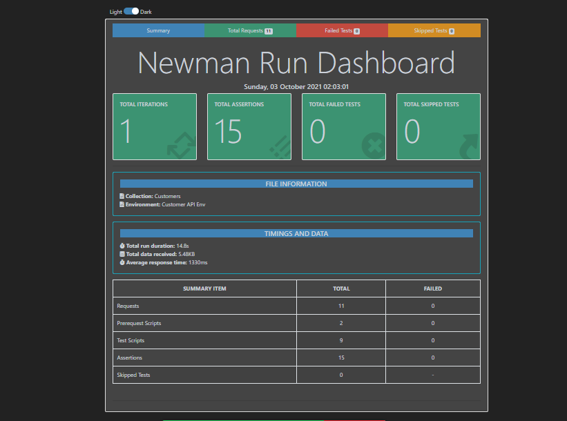This screenshot has width=567, height=421.
Task: Click the Environment file icon
Action: 122,204
